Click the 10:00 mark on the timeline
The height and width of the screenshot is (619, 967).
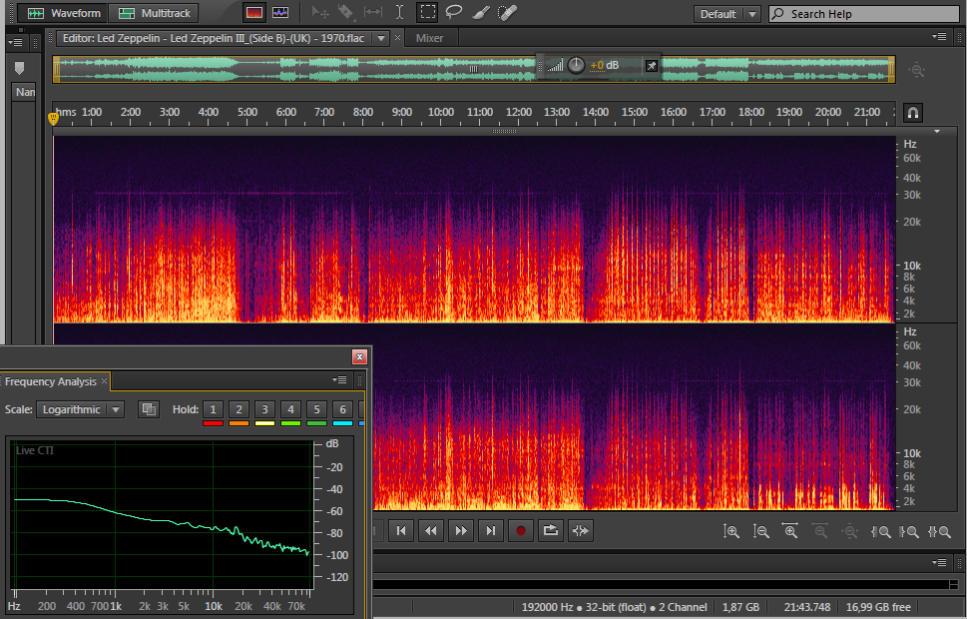tap(440, 112)
